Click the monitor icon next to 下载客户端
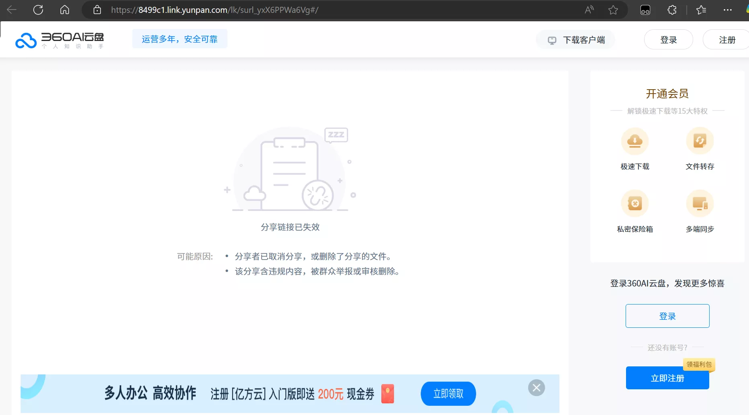Screen dimensions: 749x415 click(552, 40)
